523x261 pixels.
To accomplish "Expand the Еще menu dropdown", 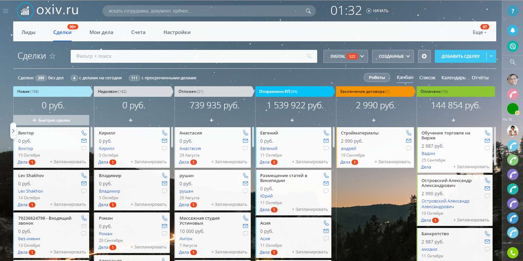I will coord(479,32).
